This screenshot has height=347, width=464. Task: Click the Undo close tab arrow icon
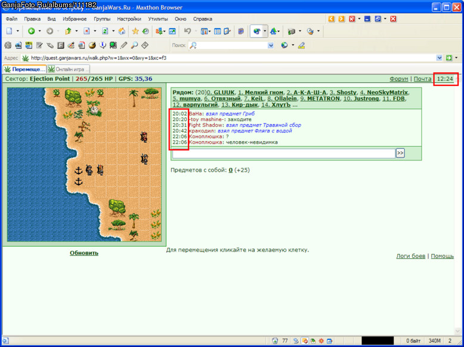point(187,31)
